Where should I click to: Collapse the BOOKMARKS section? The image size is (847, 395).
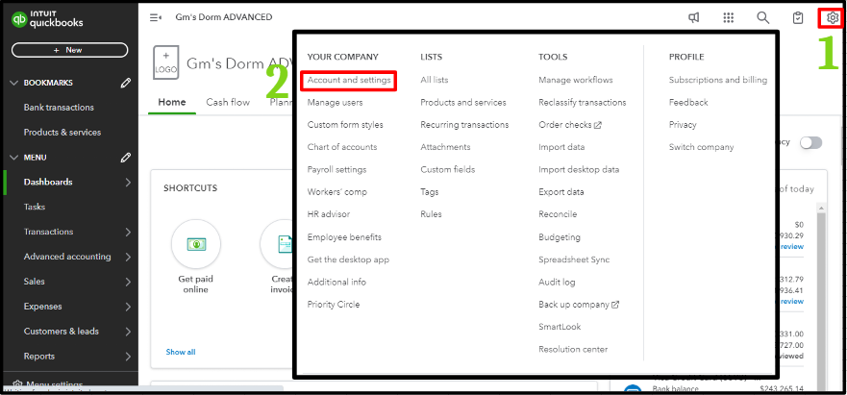13,83
